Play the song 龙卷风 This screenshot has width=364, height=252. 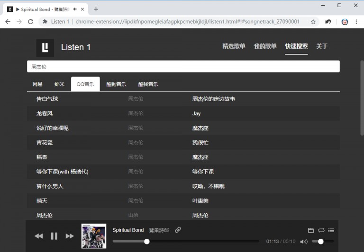coord(45,113)
